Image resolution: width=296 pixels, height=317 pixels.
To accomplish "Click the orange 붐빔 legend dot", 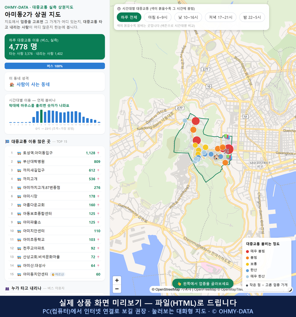I will pos(247,258).
